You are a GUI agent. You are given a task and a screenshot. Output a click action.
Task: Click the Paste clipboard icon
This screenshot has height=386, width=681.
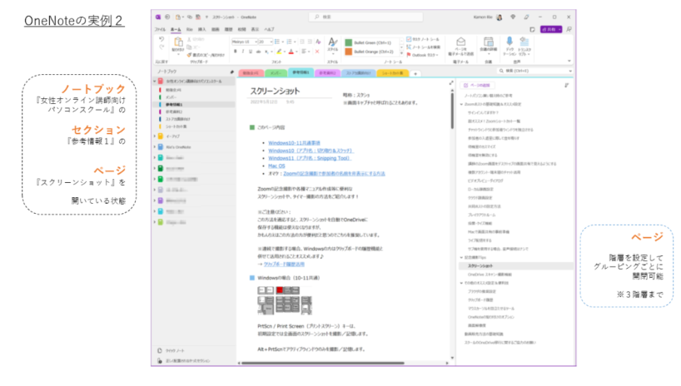177,42
